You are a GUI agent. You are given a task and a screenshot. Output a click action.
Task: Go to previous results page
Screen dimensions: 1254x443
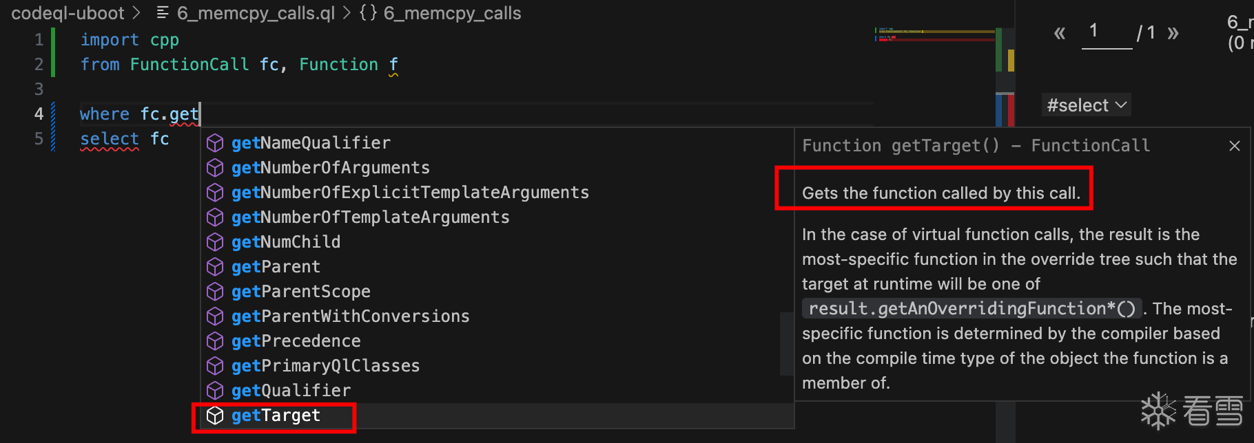pos(1060,33)
